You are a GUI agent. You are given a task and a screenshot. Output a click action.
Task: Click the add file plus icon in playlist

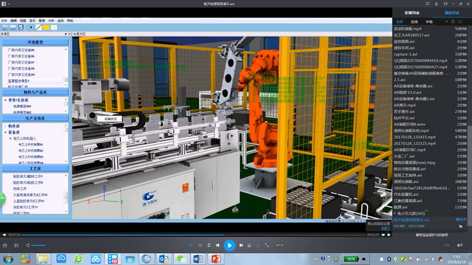[x=446, y=22]
